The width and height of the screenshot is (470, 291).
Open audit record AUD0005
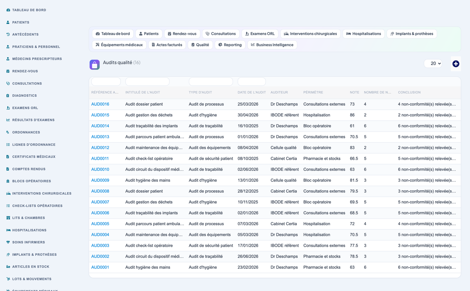click(100, 224)
